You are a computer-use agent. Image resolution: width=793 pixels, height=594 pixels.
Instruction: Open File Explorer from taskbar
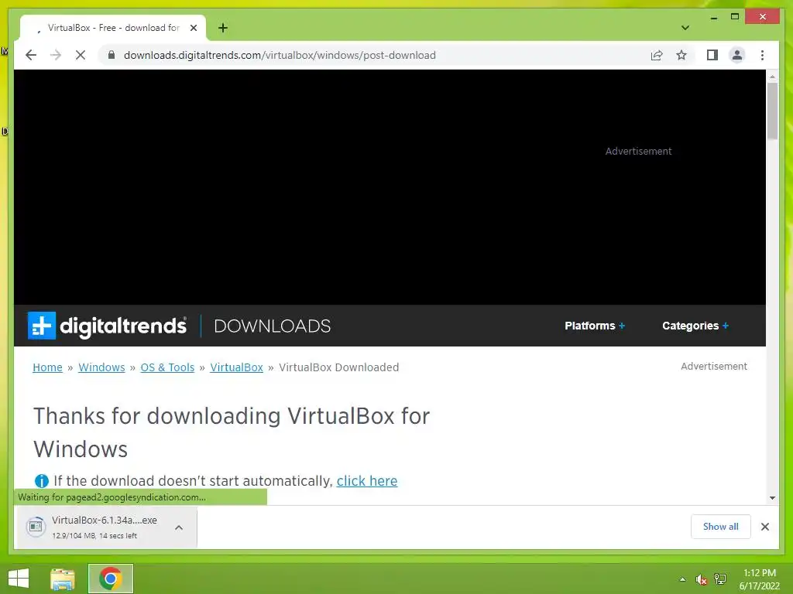coord(63,579)
